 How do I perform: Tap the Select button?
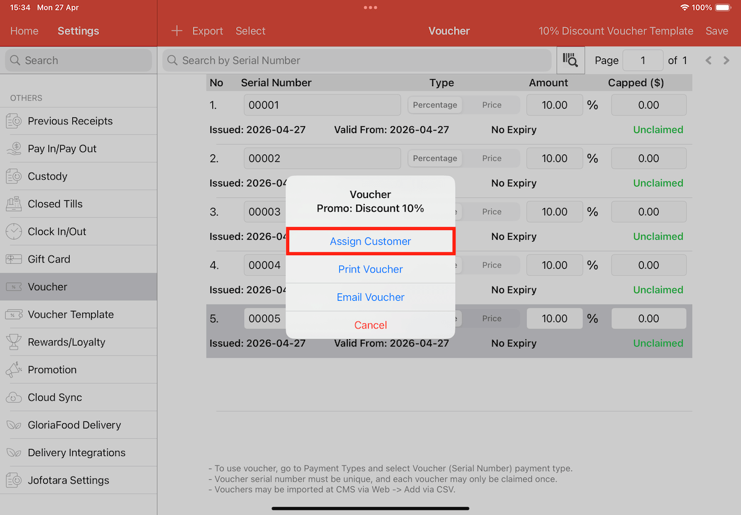(x=251, y=31)
